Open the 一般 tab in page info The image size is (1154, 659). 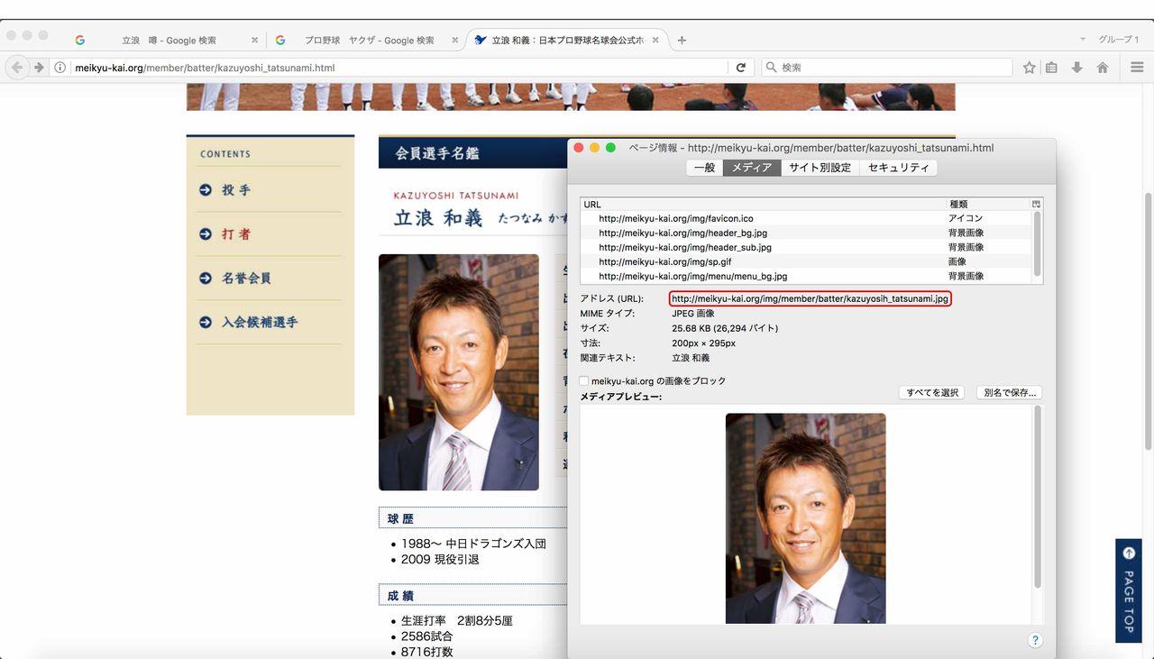(x=704, y=168)
